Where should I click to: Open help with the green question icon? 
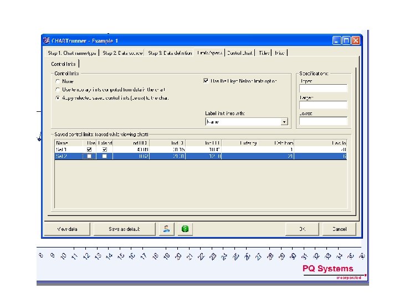tap(185, 229)
